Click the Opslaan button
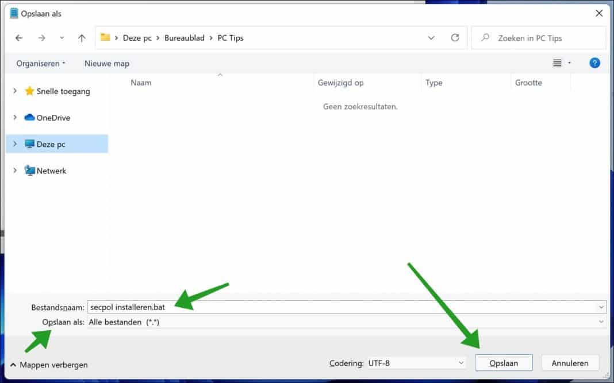 coord(504,362)
